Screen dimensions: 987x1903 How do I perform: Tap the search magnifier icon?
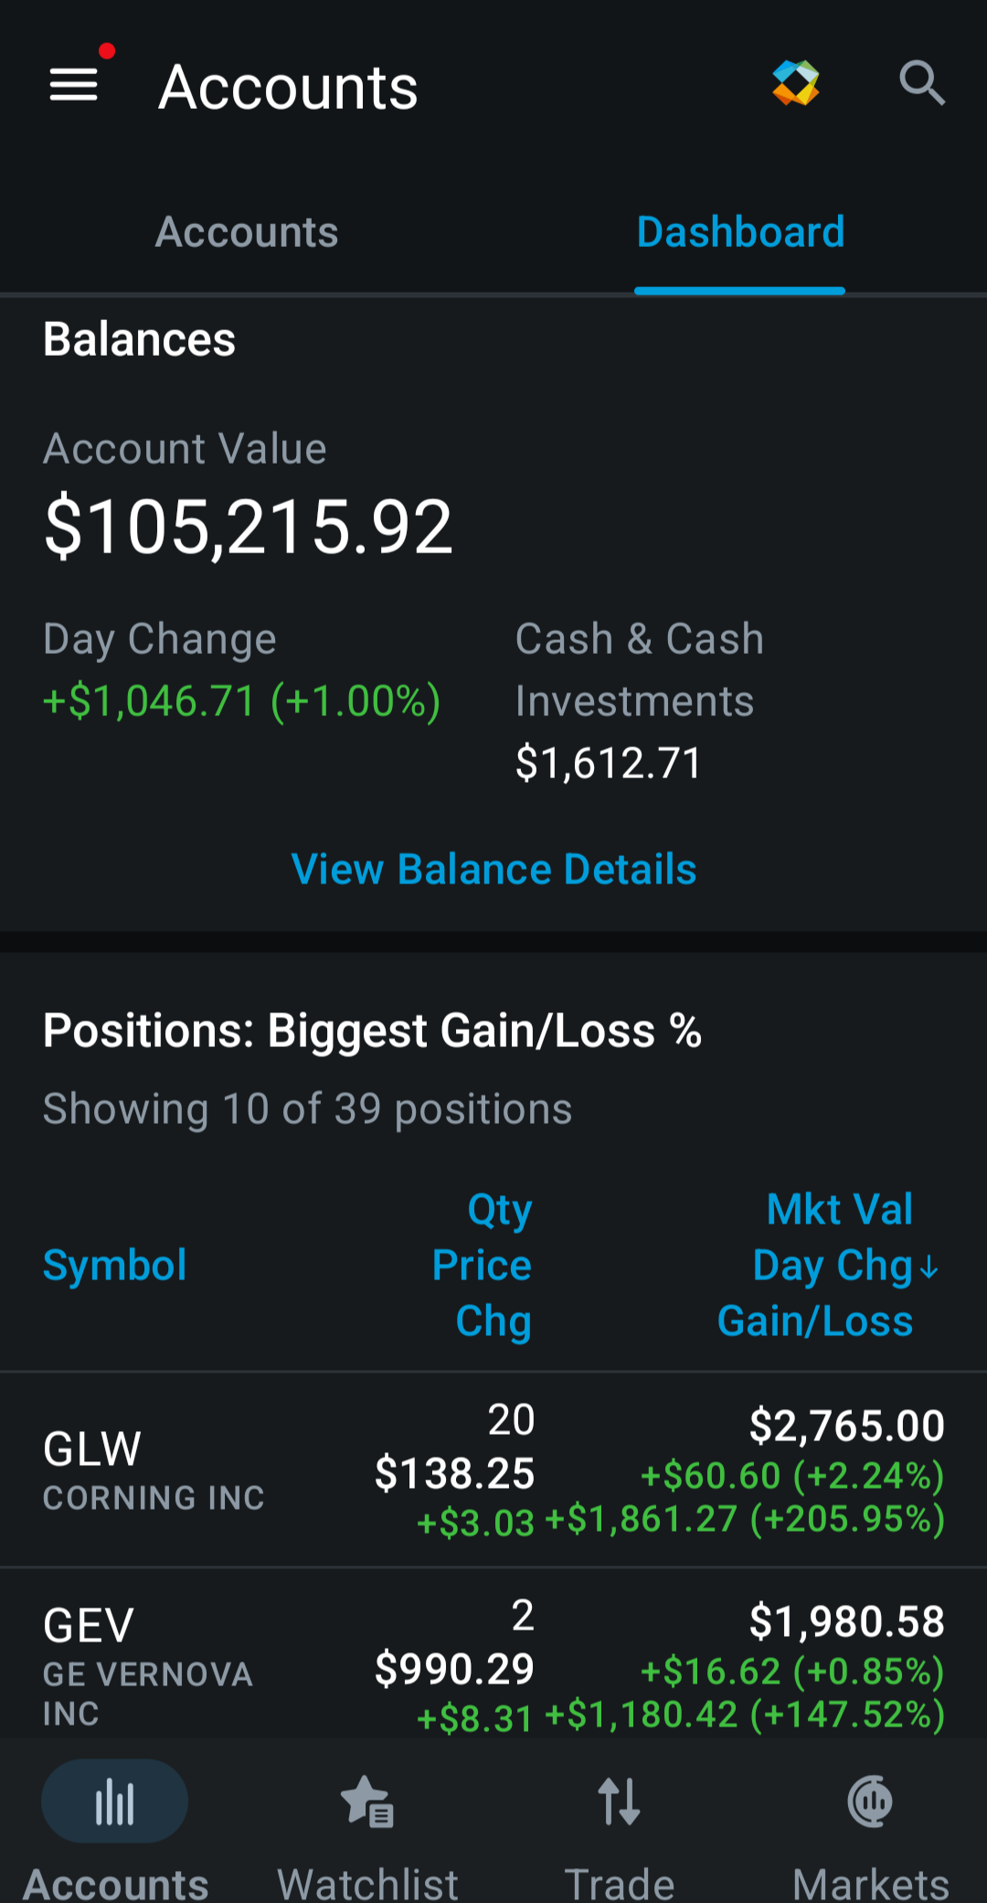coord(921,84)
